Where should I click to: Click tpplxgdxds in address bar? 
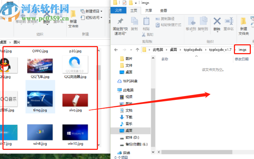point(193,50)
